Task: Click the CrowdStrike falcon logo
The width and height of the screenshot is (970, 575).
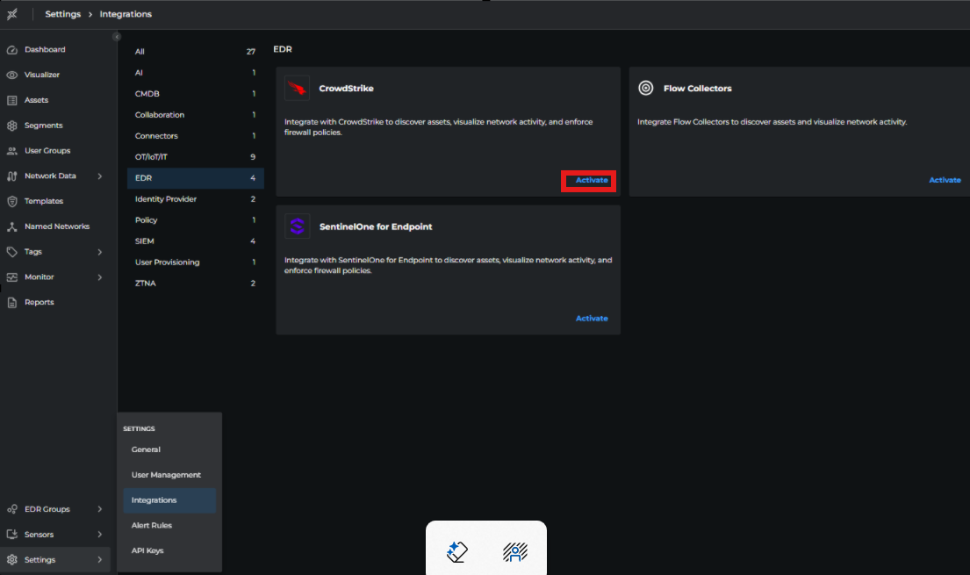Action: coord(297,89)
